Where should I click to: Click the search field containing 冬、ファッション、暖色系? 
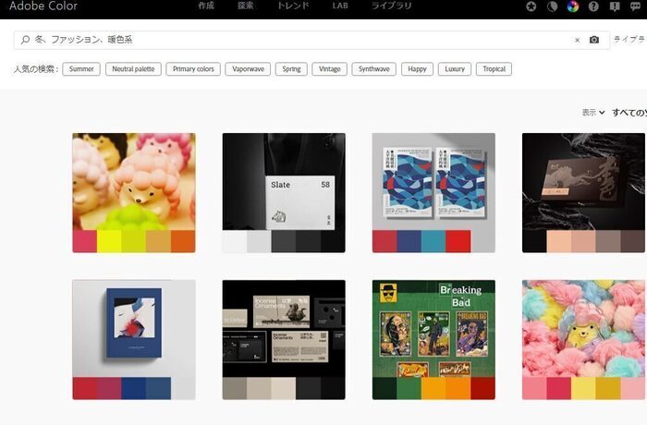pos(311,40)
